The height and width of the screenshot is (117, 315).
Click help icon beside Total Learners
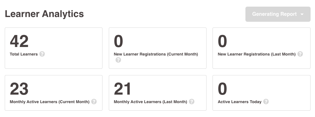(42, 54)
